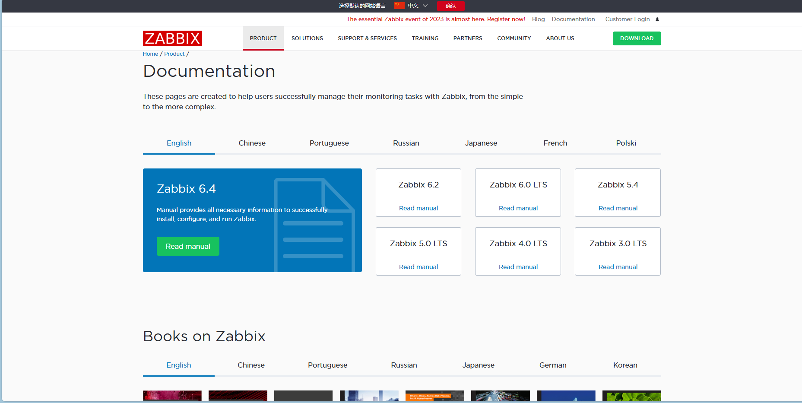Click the Documentation page heading

point(209,71)
